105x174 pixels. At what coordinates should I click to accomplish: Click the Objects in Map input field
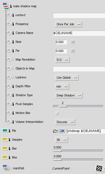(79, 69)
